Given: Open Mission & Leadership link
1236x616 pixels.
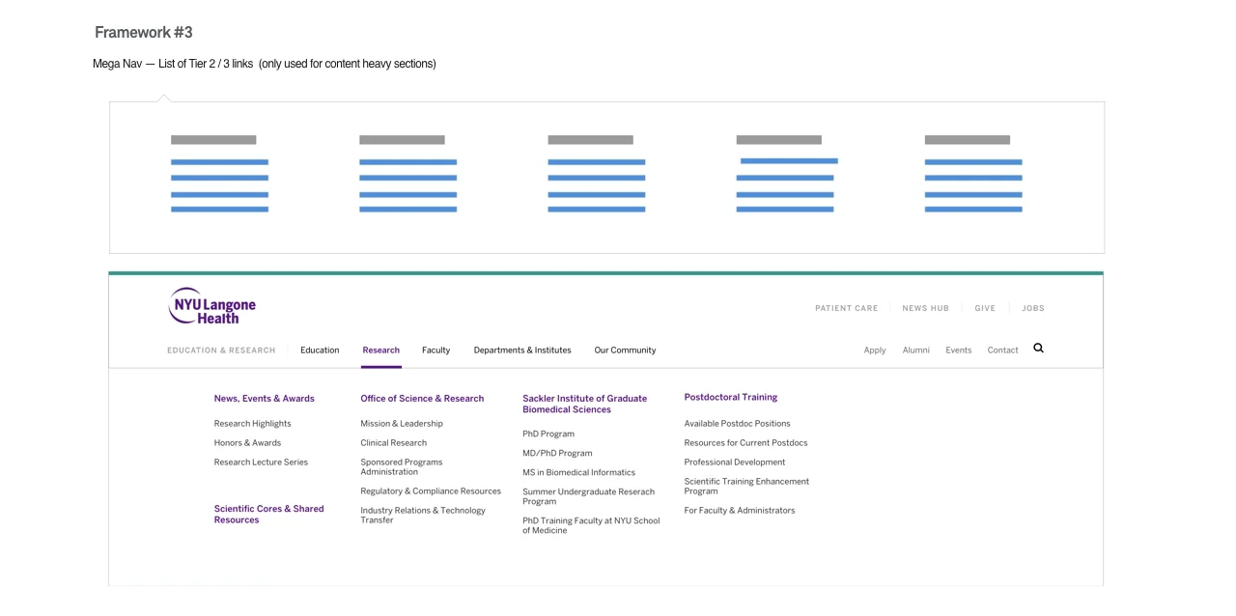Looking at the screenshot, I should [x=402, y=424].
